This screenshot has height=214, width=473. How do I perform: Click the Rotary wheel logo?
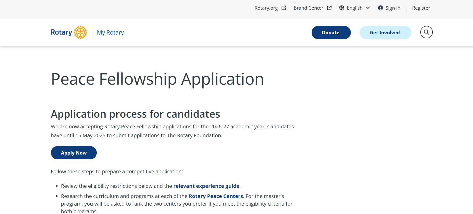pyautogui.click(x=80, y=32)
